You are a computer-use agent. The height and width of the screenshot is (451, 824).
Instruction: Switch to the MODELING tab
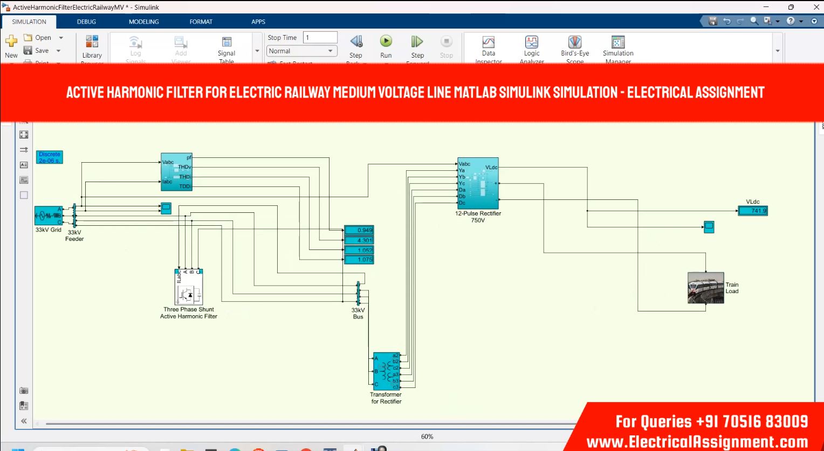tap(144, 22)
